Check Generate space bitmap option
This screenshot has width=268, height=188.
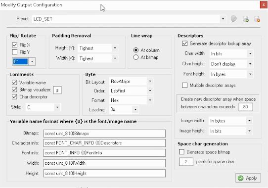tap(181, 152)
